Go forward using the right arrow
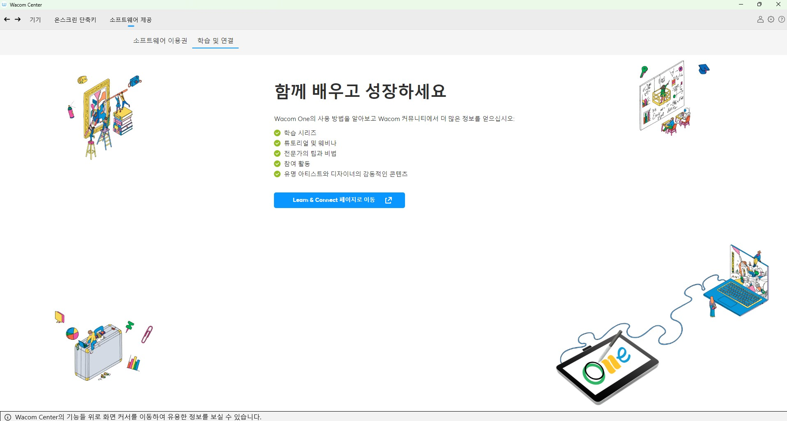This screenshot has height=421, width=787. coord(18,19)
